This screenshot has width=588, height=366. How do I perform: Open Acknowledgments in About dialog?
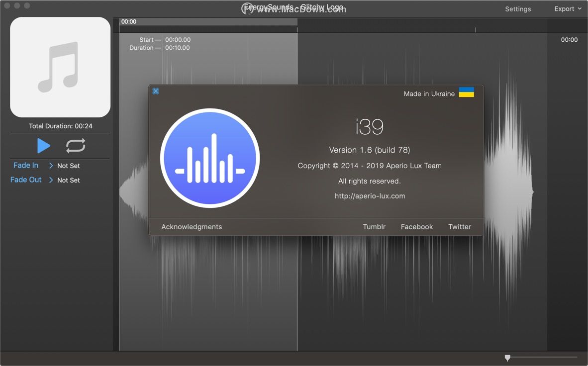[192, 227]
